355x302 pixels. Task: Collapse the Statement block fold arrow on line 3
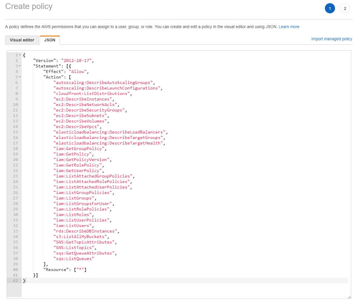(x=20, y=66)
